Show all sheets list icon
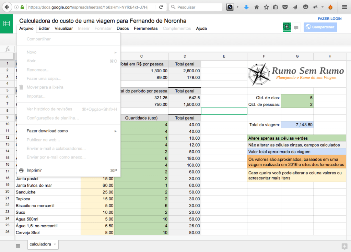Image resolution: width=351 pixels, height=252 pixels. click(18, 245)
